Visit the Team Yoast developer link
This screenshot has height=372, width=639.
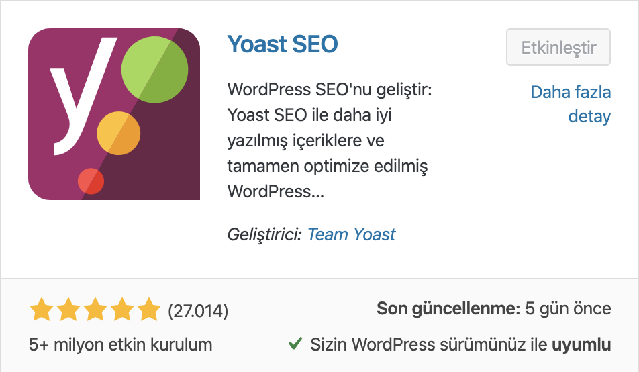point(351,234)
